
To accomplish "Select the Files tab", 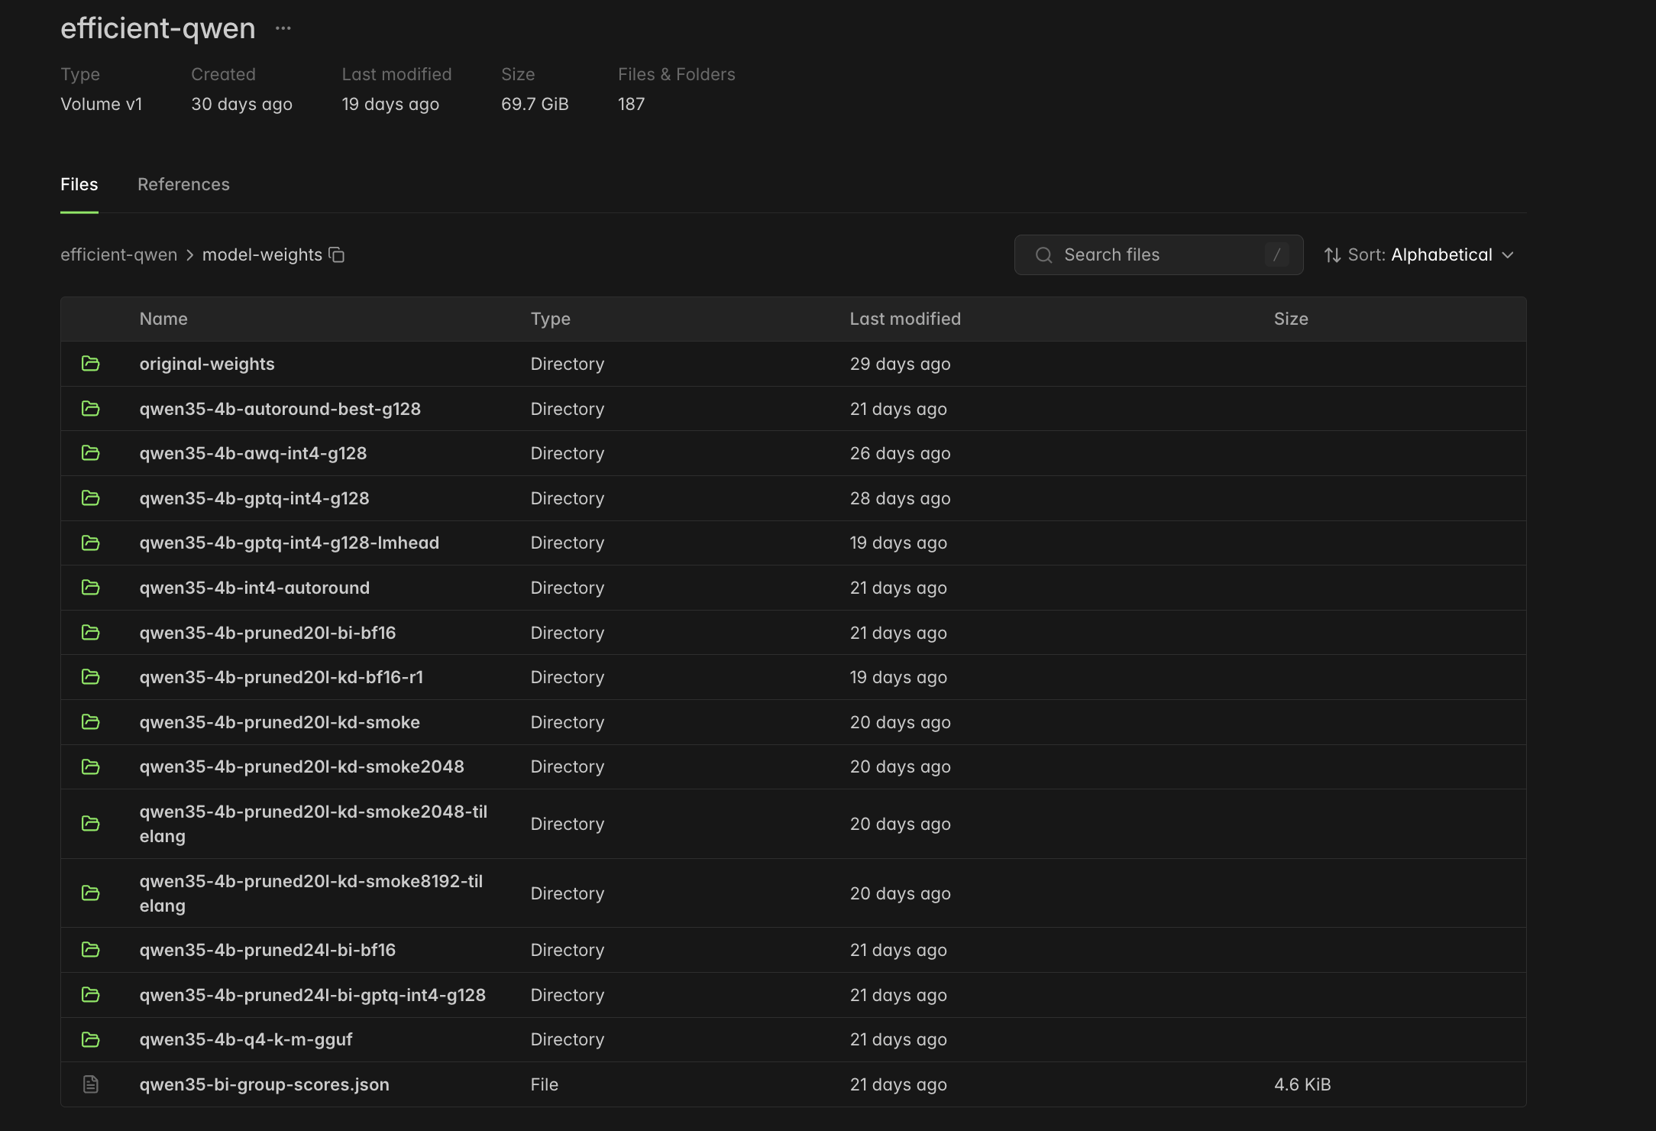I will click(79, 184).
